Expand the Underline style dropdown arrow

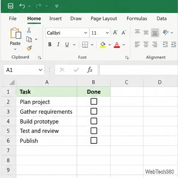pos(74,45)
